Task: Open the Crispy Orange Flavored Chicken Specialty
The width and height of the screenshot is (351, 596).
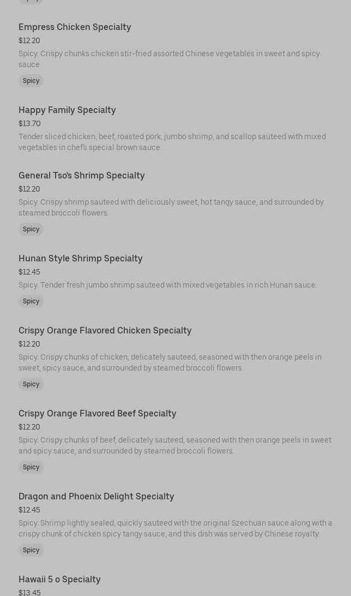Action: tap(105, 331)
